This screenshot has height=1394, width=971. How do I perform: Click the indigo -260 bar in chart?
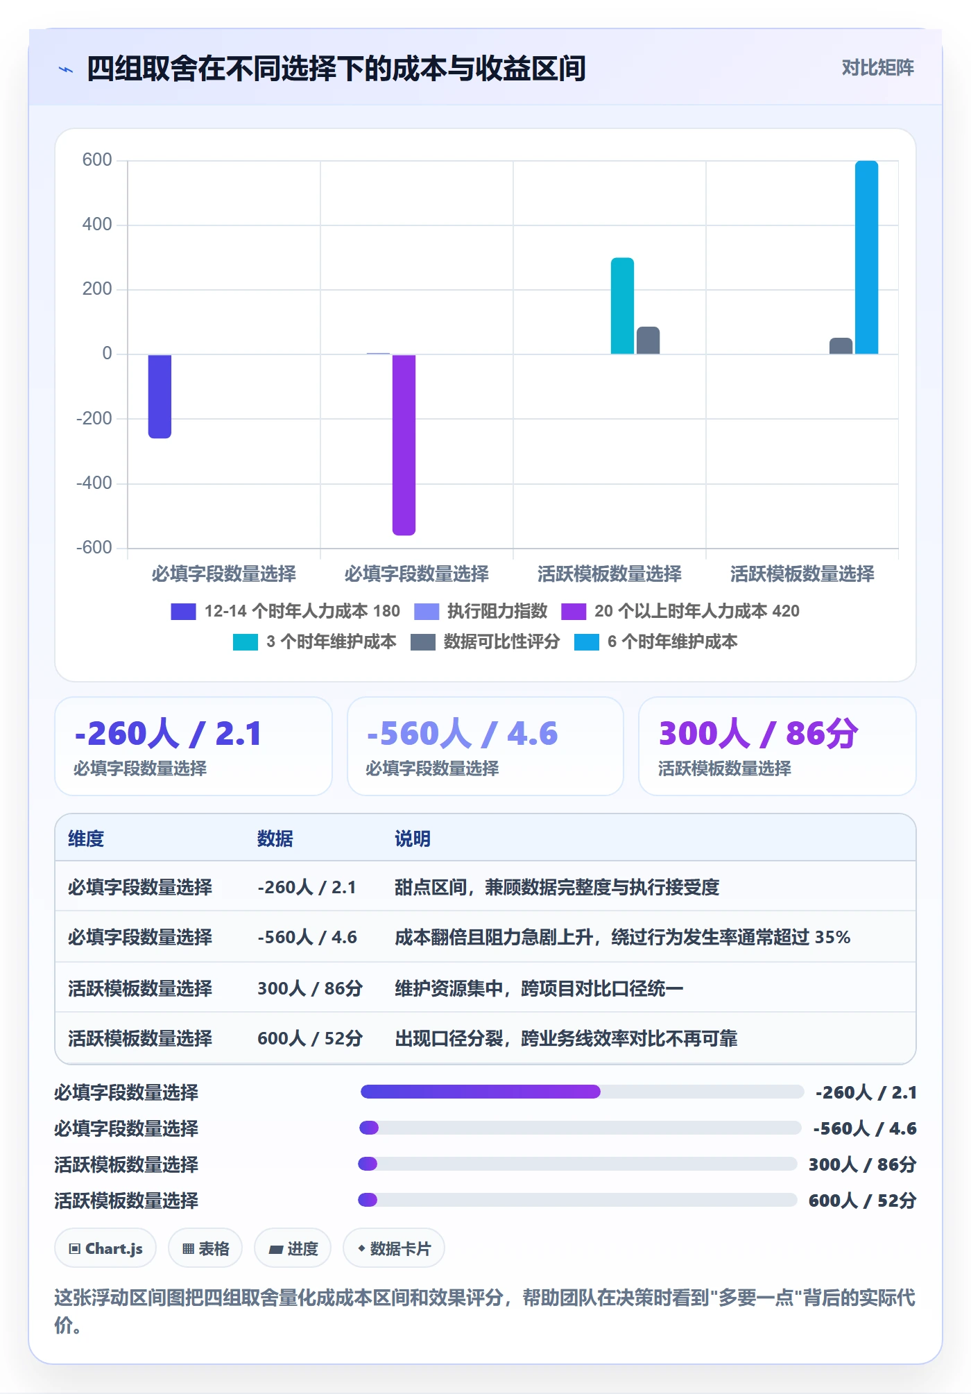pos(160,396)
